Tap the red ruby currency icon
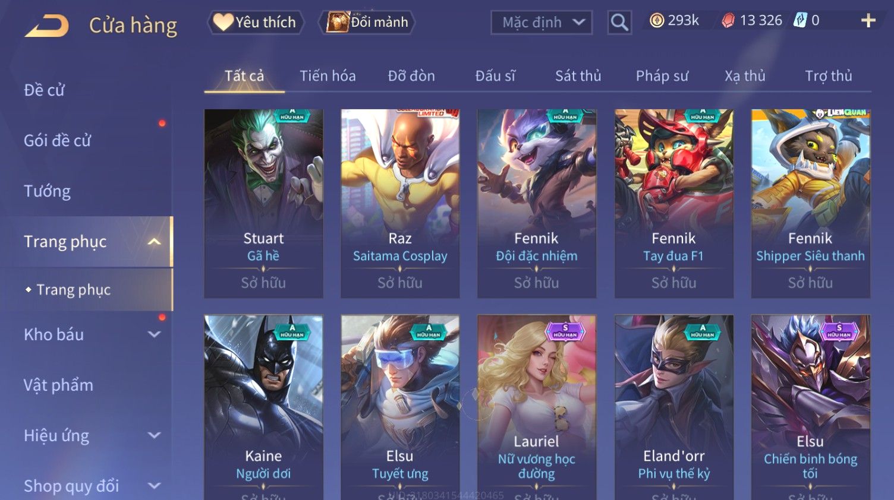 pyautogui.click(x=728, y=21)
